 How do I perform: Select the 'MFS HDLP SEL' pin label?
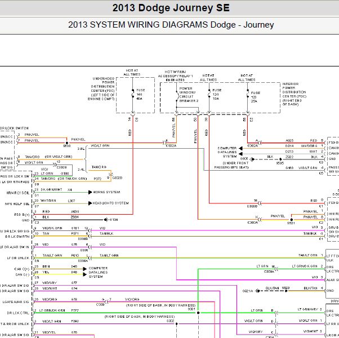(x=17, y=204)
